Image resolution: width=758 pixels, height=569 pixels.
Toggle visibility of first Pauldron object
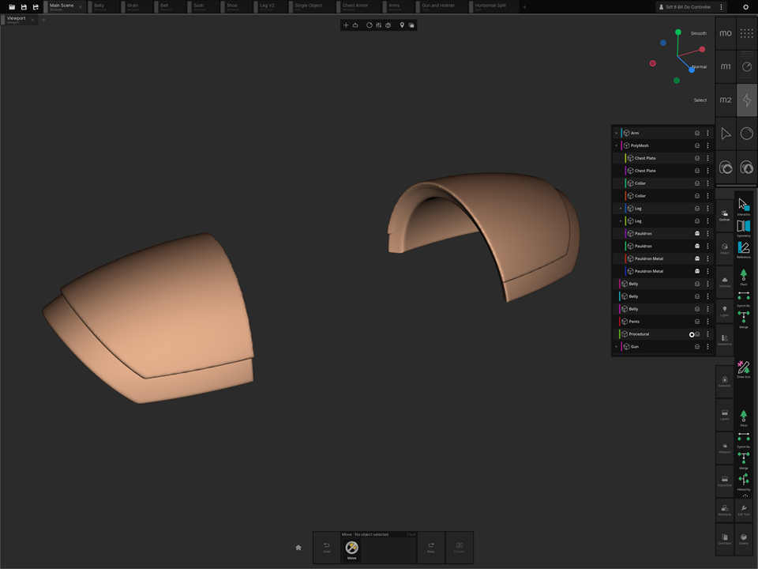[x=697, y=234]
